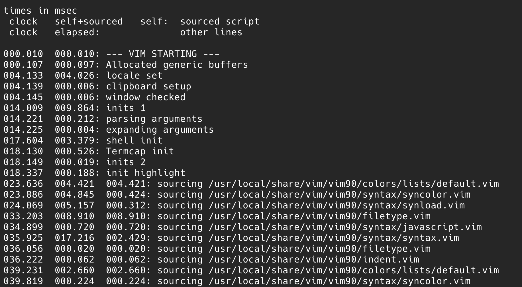Click the "self+sourced" column header
Image resolution: width=522 pixels, height=287 pixels.
click(89, 21)
